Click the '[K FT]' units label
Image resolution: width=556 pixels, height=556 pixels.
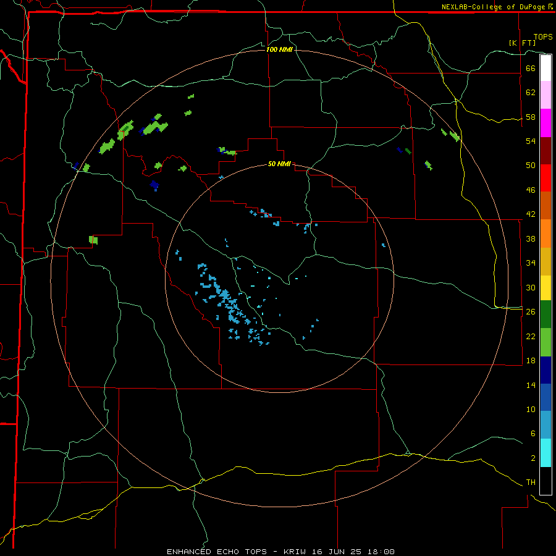[522, 43]
